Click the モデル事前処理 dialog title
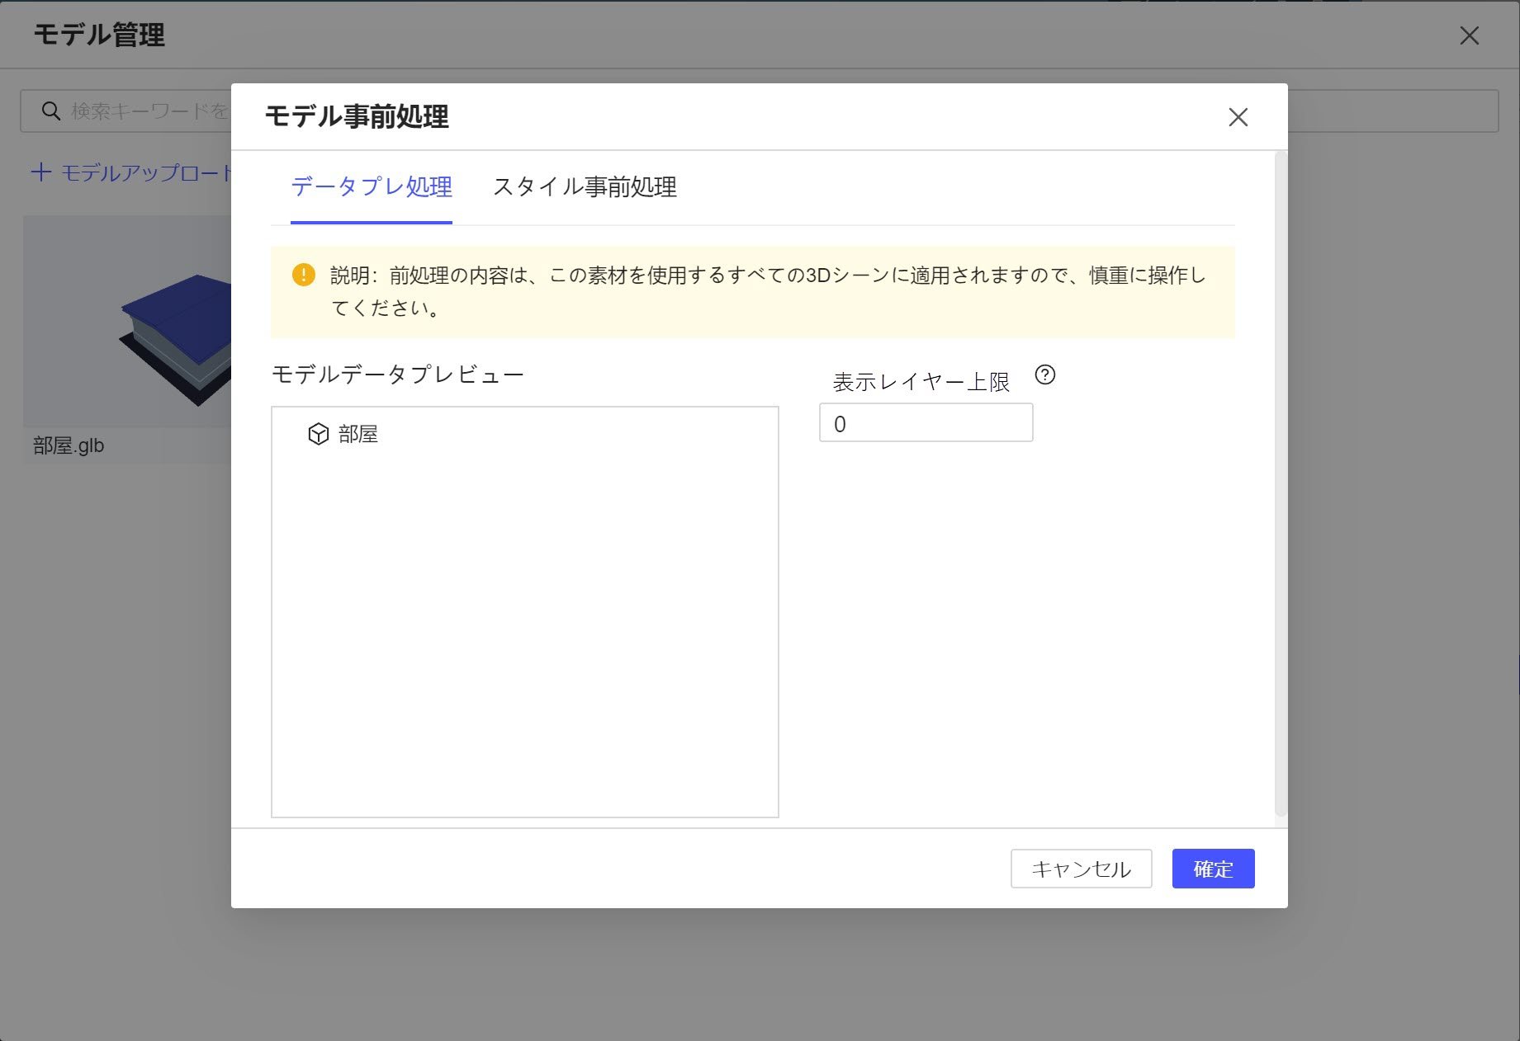Screen dimensions: 1520x1041 coord(357,116)
